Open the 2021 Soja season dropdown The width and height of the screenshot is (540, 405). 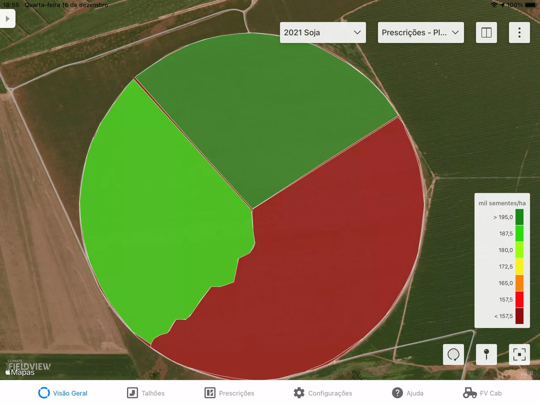(323, 32)
